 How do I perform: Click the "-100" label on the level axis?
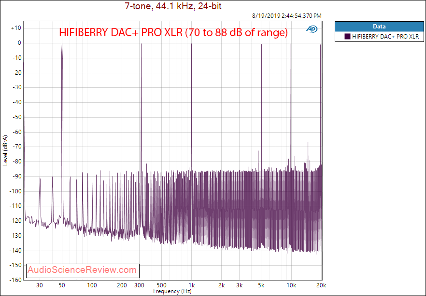pos(15,191)
